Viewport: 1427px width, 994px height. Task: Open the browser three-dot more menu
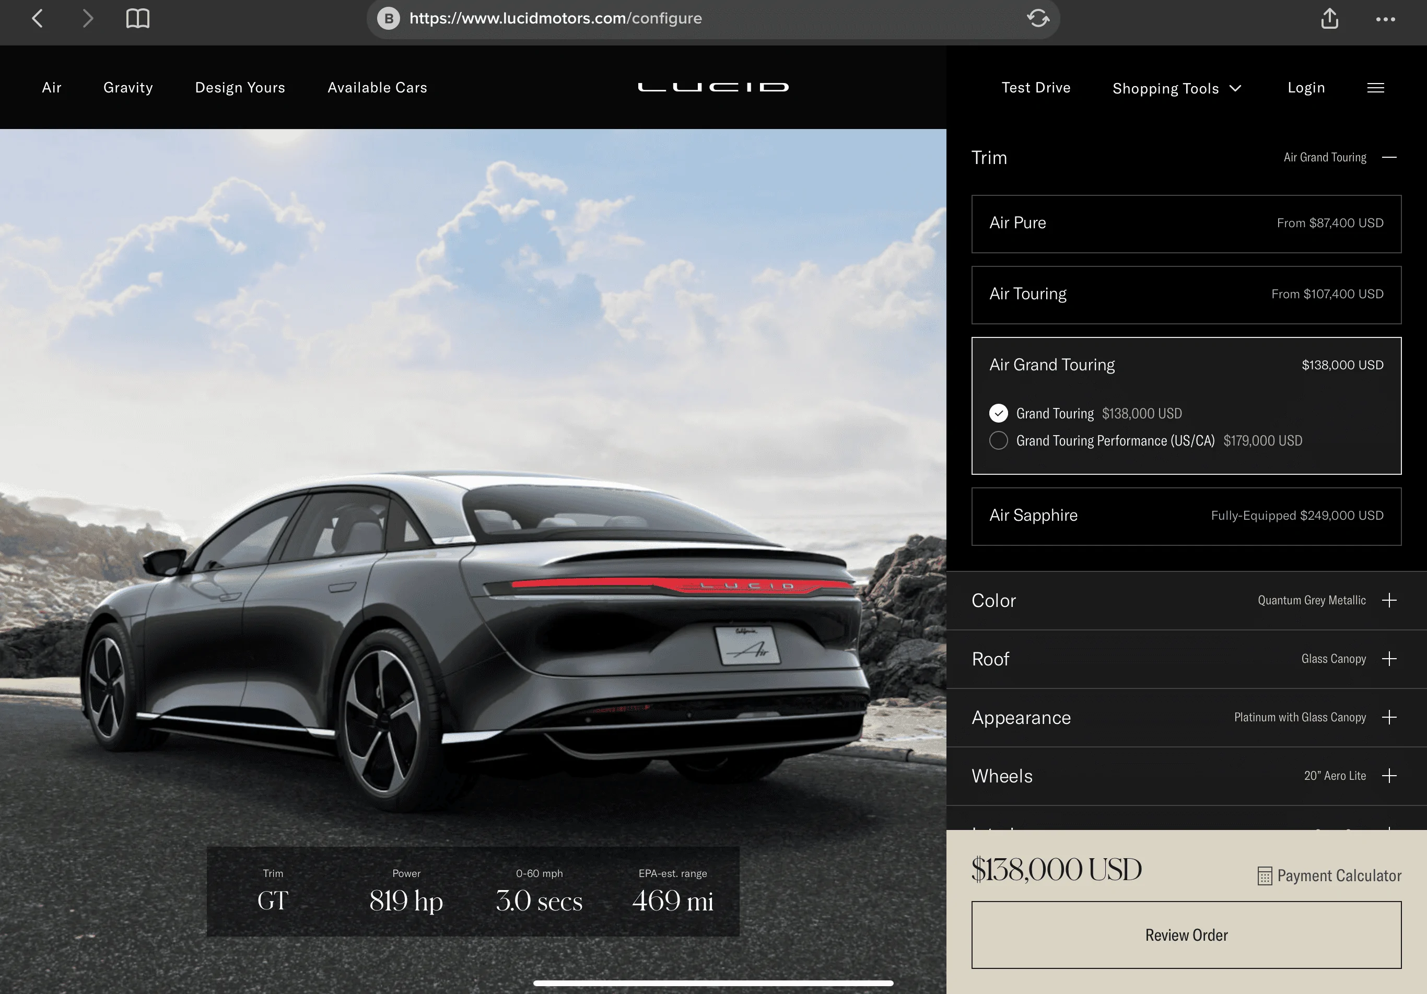pyautogui.click(x=1385, y=19)
